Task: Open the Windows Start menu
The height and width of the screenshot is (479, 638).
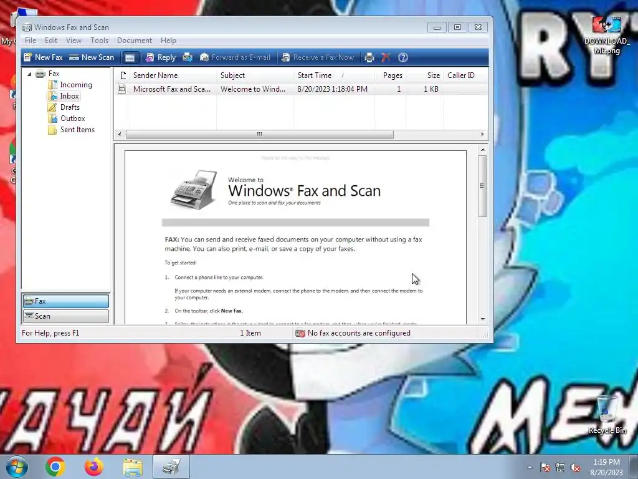Action: pos(17,467)
